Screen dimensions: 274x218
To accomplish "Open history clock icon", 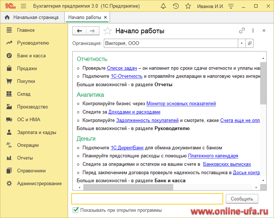I will pyautogui.click(x=176, y=6).
